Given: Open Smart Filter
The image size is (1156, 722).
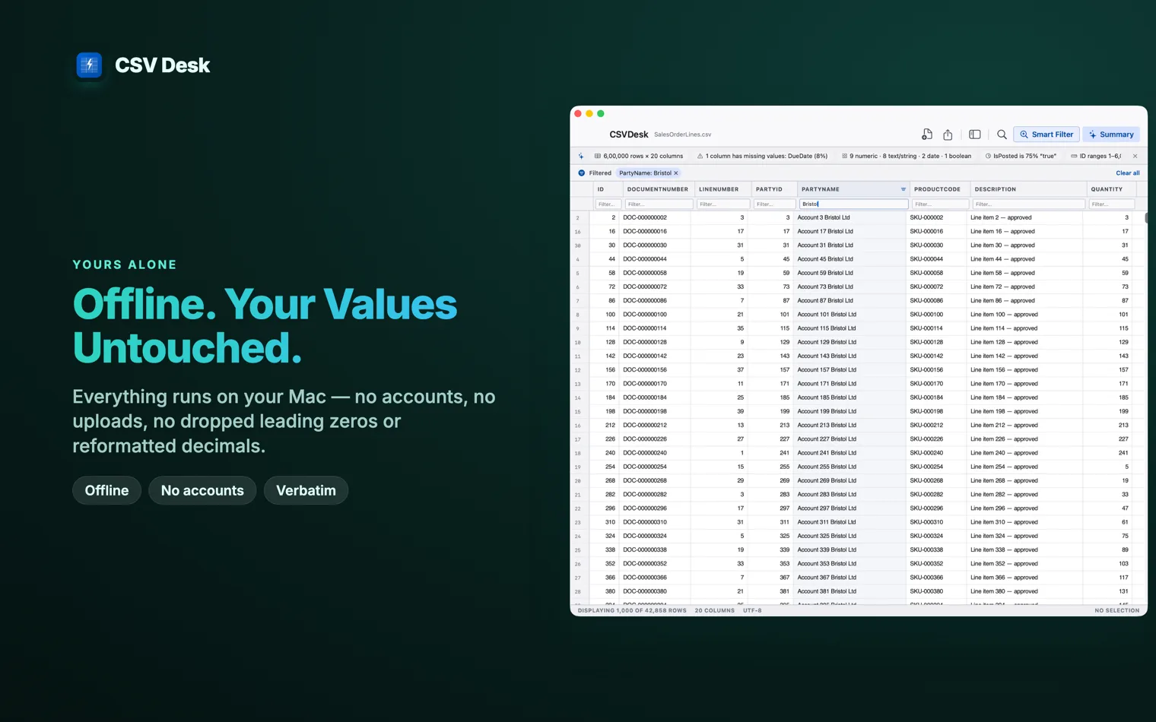Looking at the screenshot, I should (1046, 135).
